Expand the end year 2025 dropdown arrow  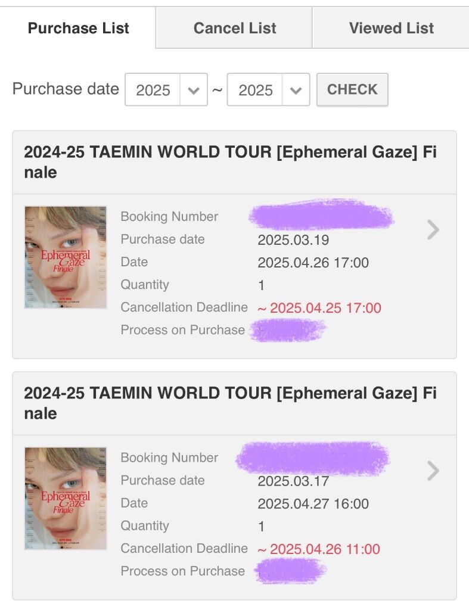296,90
